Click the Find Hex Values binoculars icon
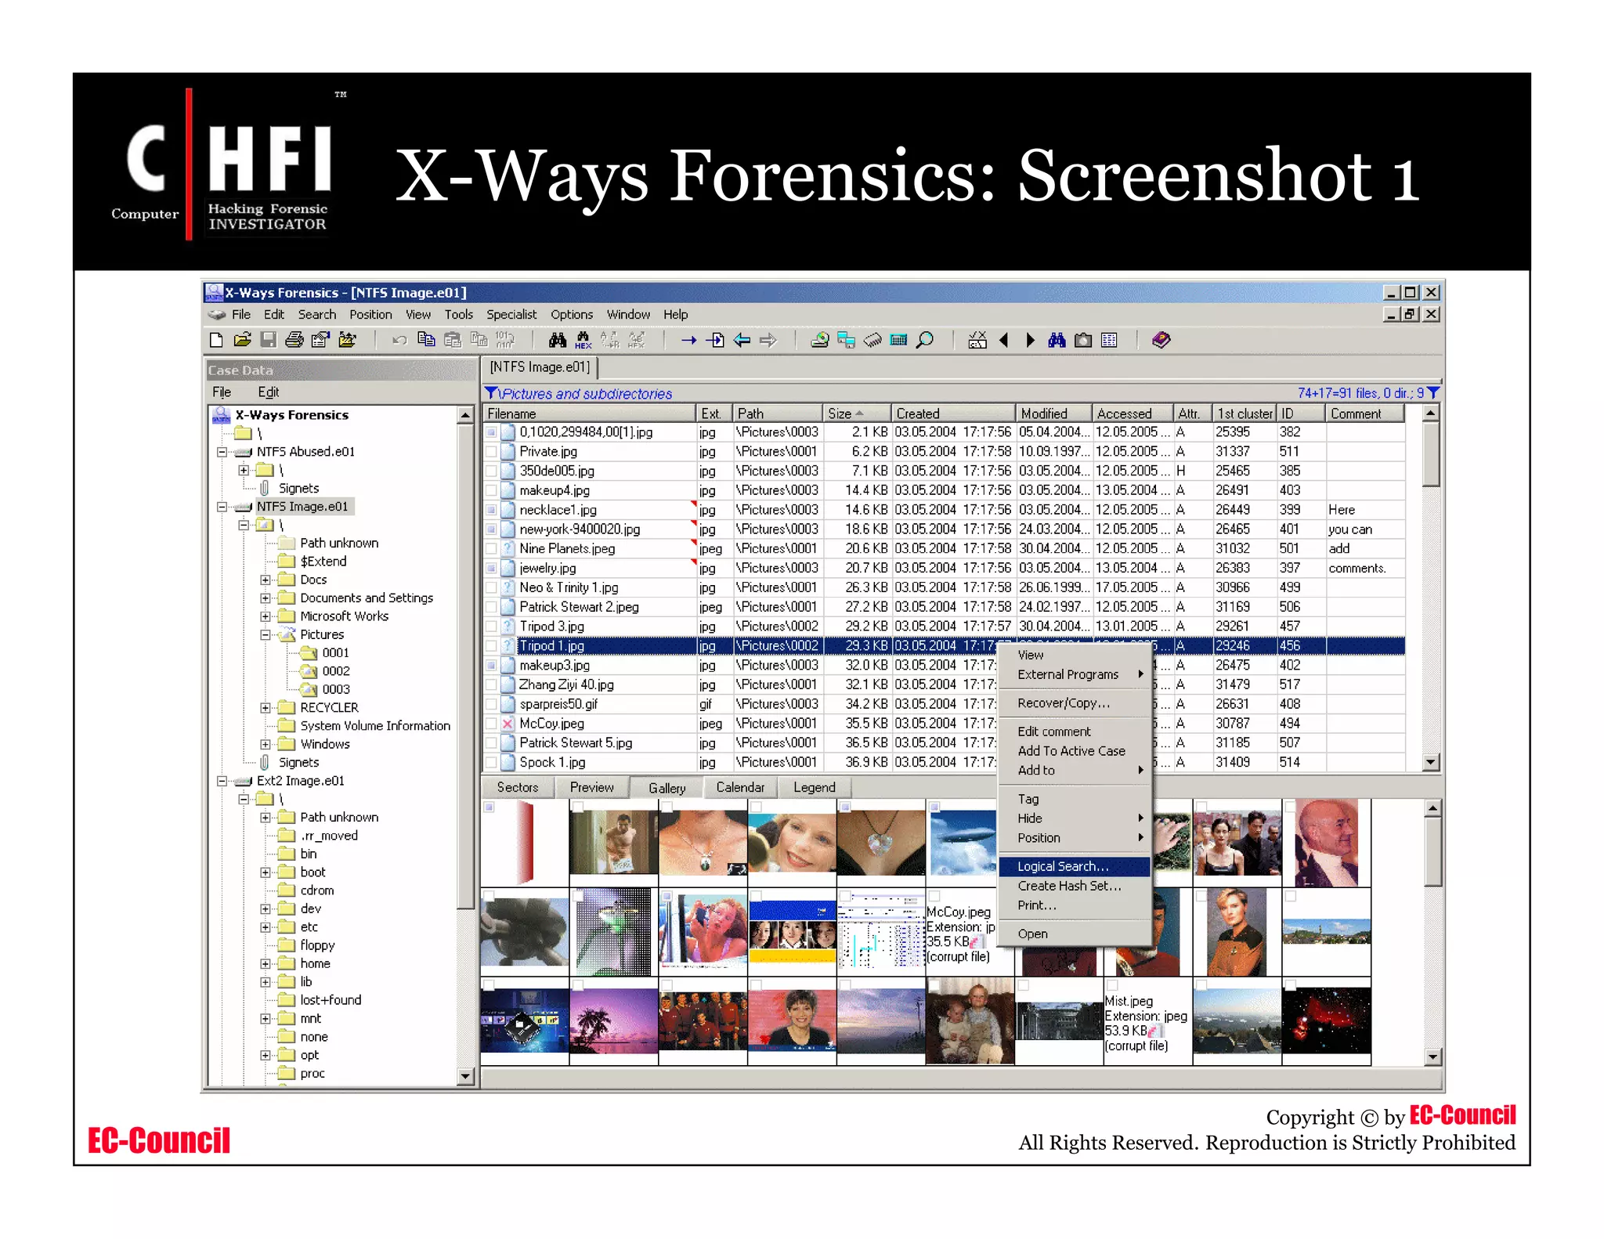 pyautogui.click(x=583, y=340)
